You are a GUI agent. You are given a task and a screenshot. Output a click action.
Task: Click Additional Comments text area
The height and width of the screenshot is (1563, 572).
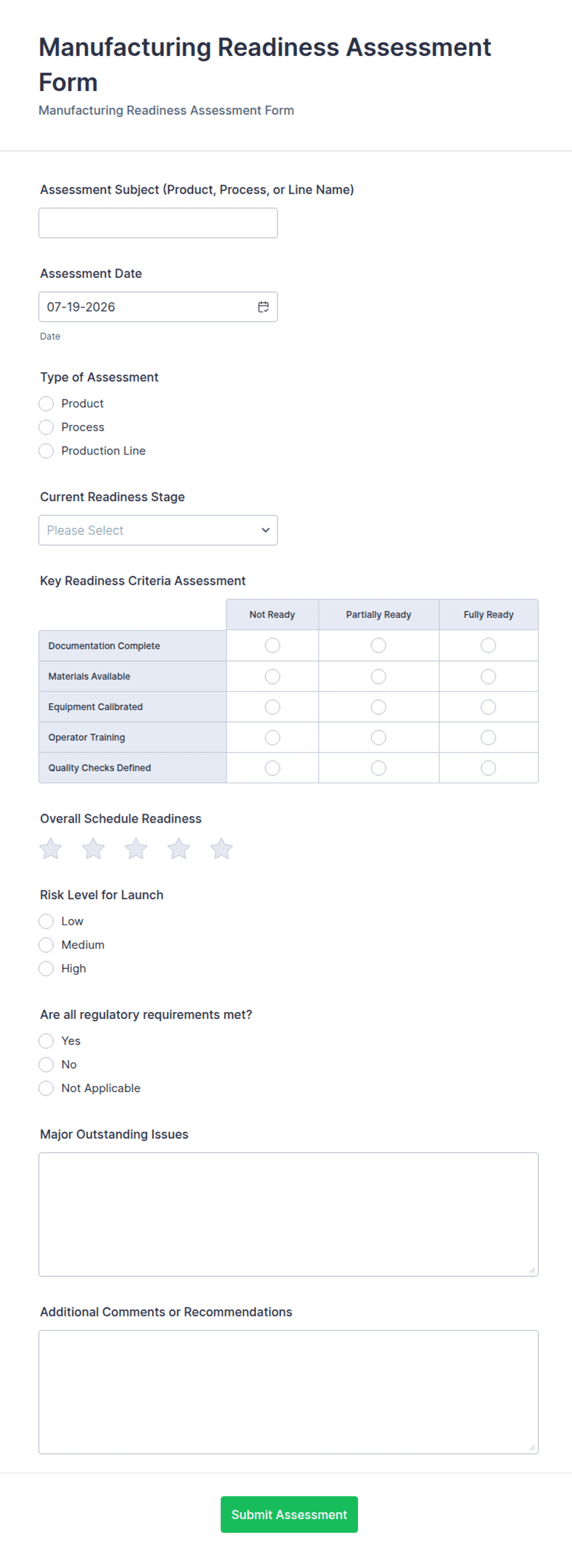(288, 1391)
